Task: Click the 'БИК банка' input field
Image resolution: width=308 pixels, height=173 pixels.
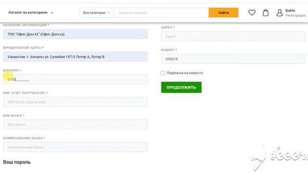Action: [x=76, y=124]
